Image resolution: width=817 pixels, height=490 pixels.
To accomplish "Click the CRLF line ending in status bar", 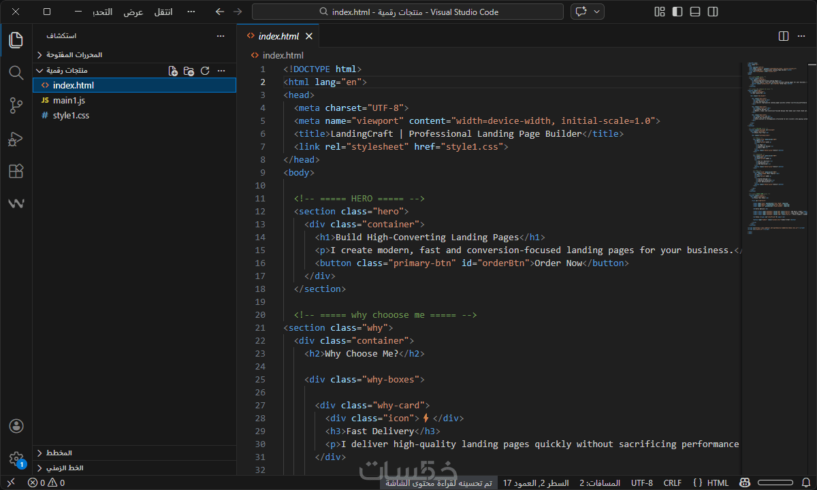I will (x=672, y=483).
